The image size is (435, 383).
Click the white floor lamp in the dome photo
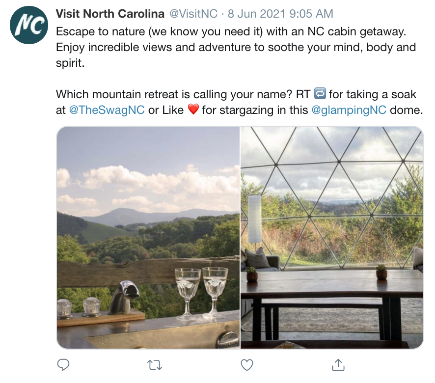(x=254, y=219)
